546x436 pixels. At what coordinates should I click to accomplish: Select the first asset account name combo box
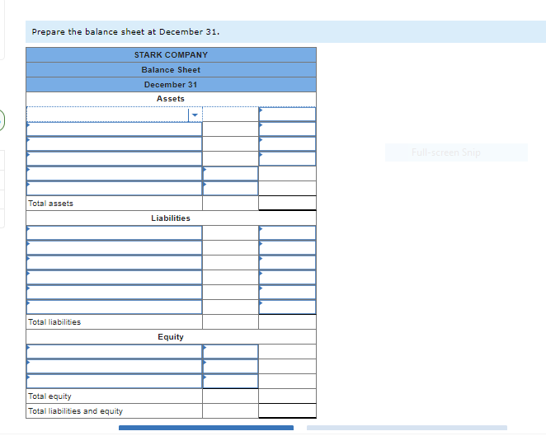pyautogui.click(x=114, y=115)
